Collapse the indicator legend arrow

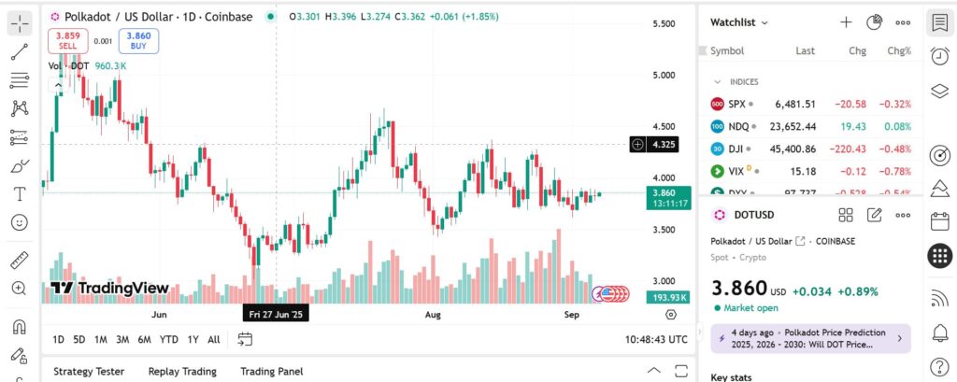(x=59, y=85)
